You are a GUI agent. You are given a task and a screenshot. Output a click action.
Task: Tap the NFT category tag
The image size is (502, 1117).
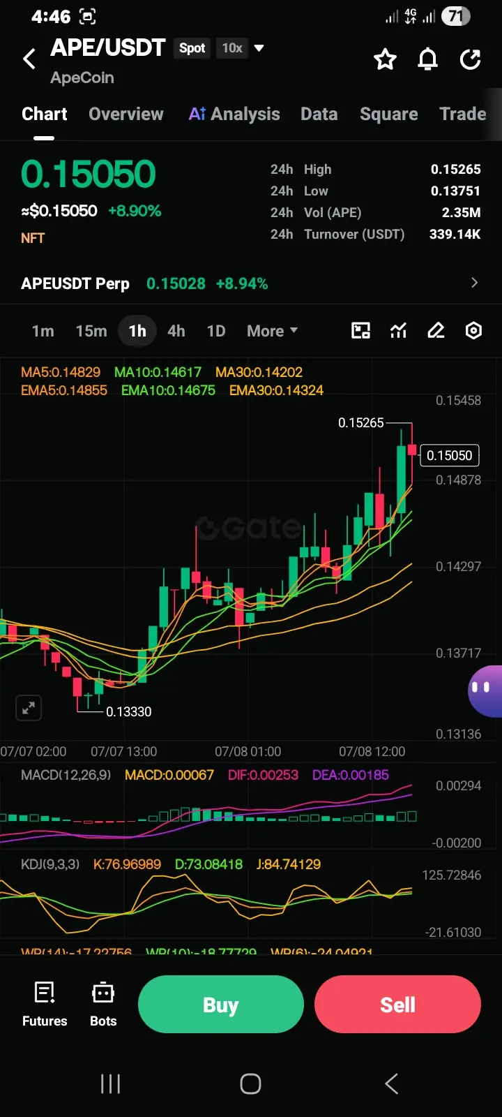point(33,238)
